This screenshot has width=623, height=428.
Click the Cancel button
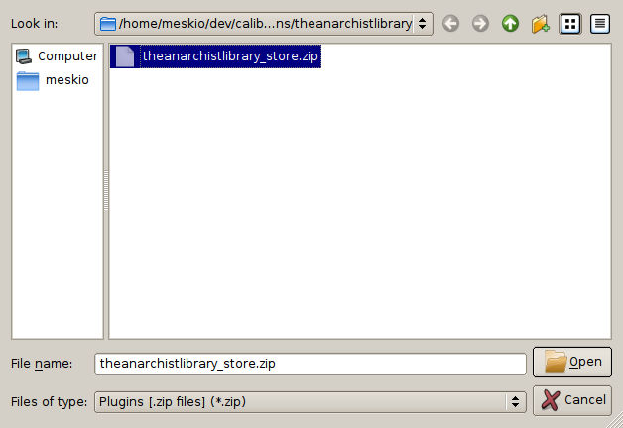[572, 400]
